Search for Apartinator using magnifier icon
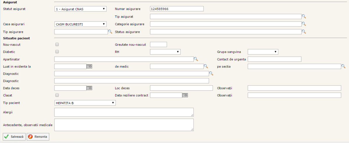Viewport: 349px width, 143px height. tap(196, 59)
